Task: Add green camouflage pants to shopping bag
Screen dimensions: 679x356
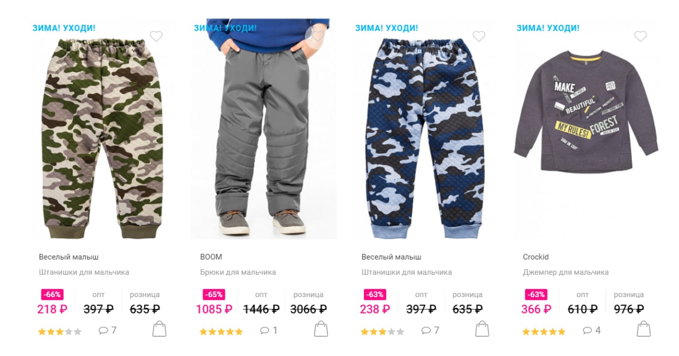Action: click(x=159, y=329)
